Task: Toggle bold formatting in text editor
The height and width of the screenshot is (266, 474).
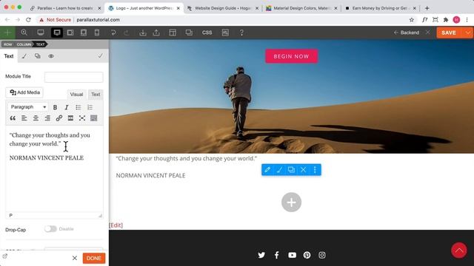Action: tap(55, 107)
